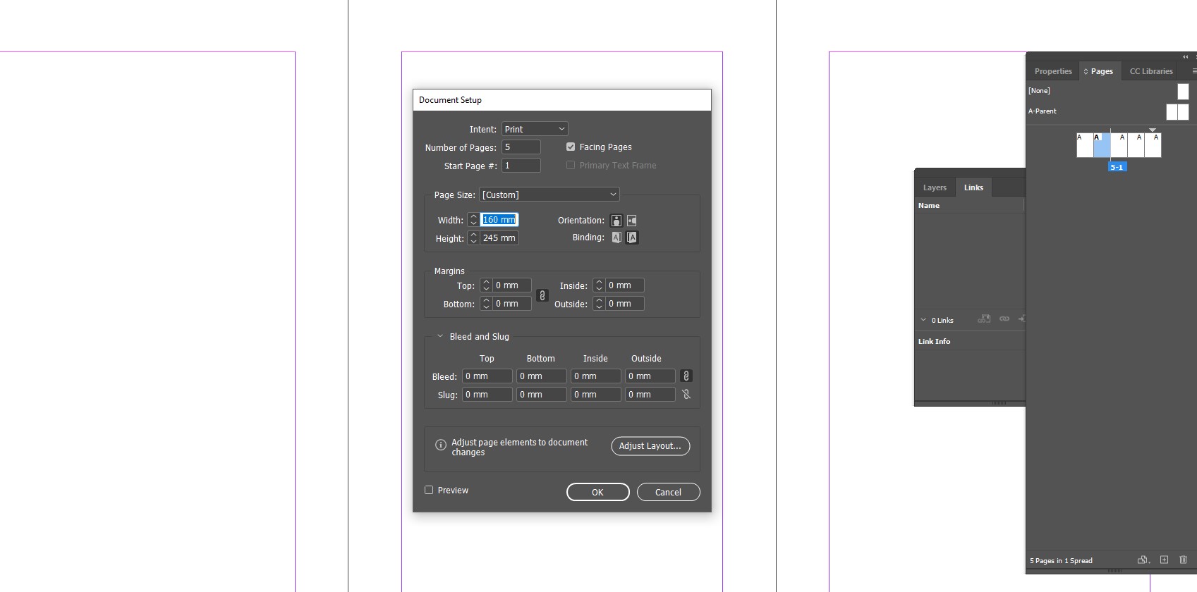Click the Bleed Outside input field
Image resolution: width=1197 pixels, height=592 pixels.
coord(650,376)
